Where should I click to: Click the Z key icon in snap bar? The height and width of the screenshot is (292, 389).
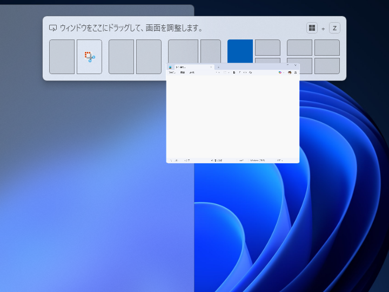(x=334, y=28)
